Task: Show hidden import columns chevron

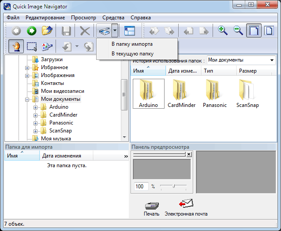Action: pyautogui.click(x=126, y=156)
